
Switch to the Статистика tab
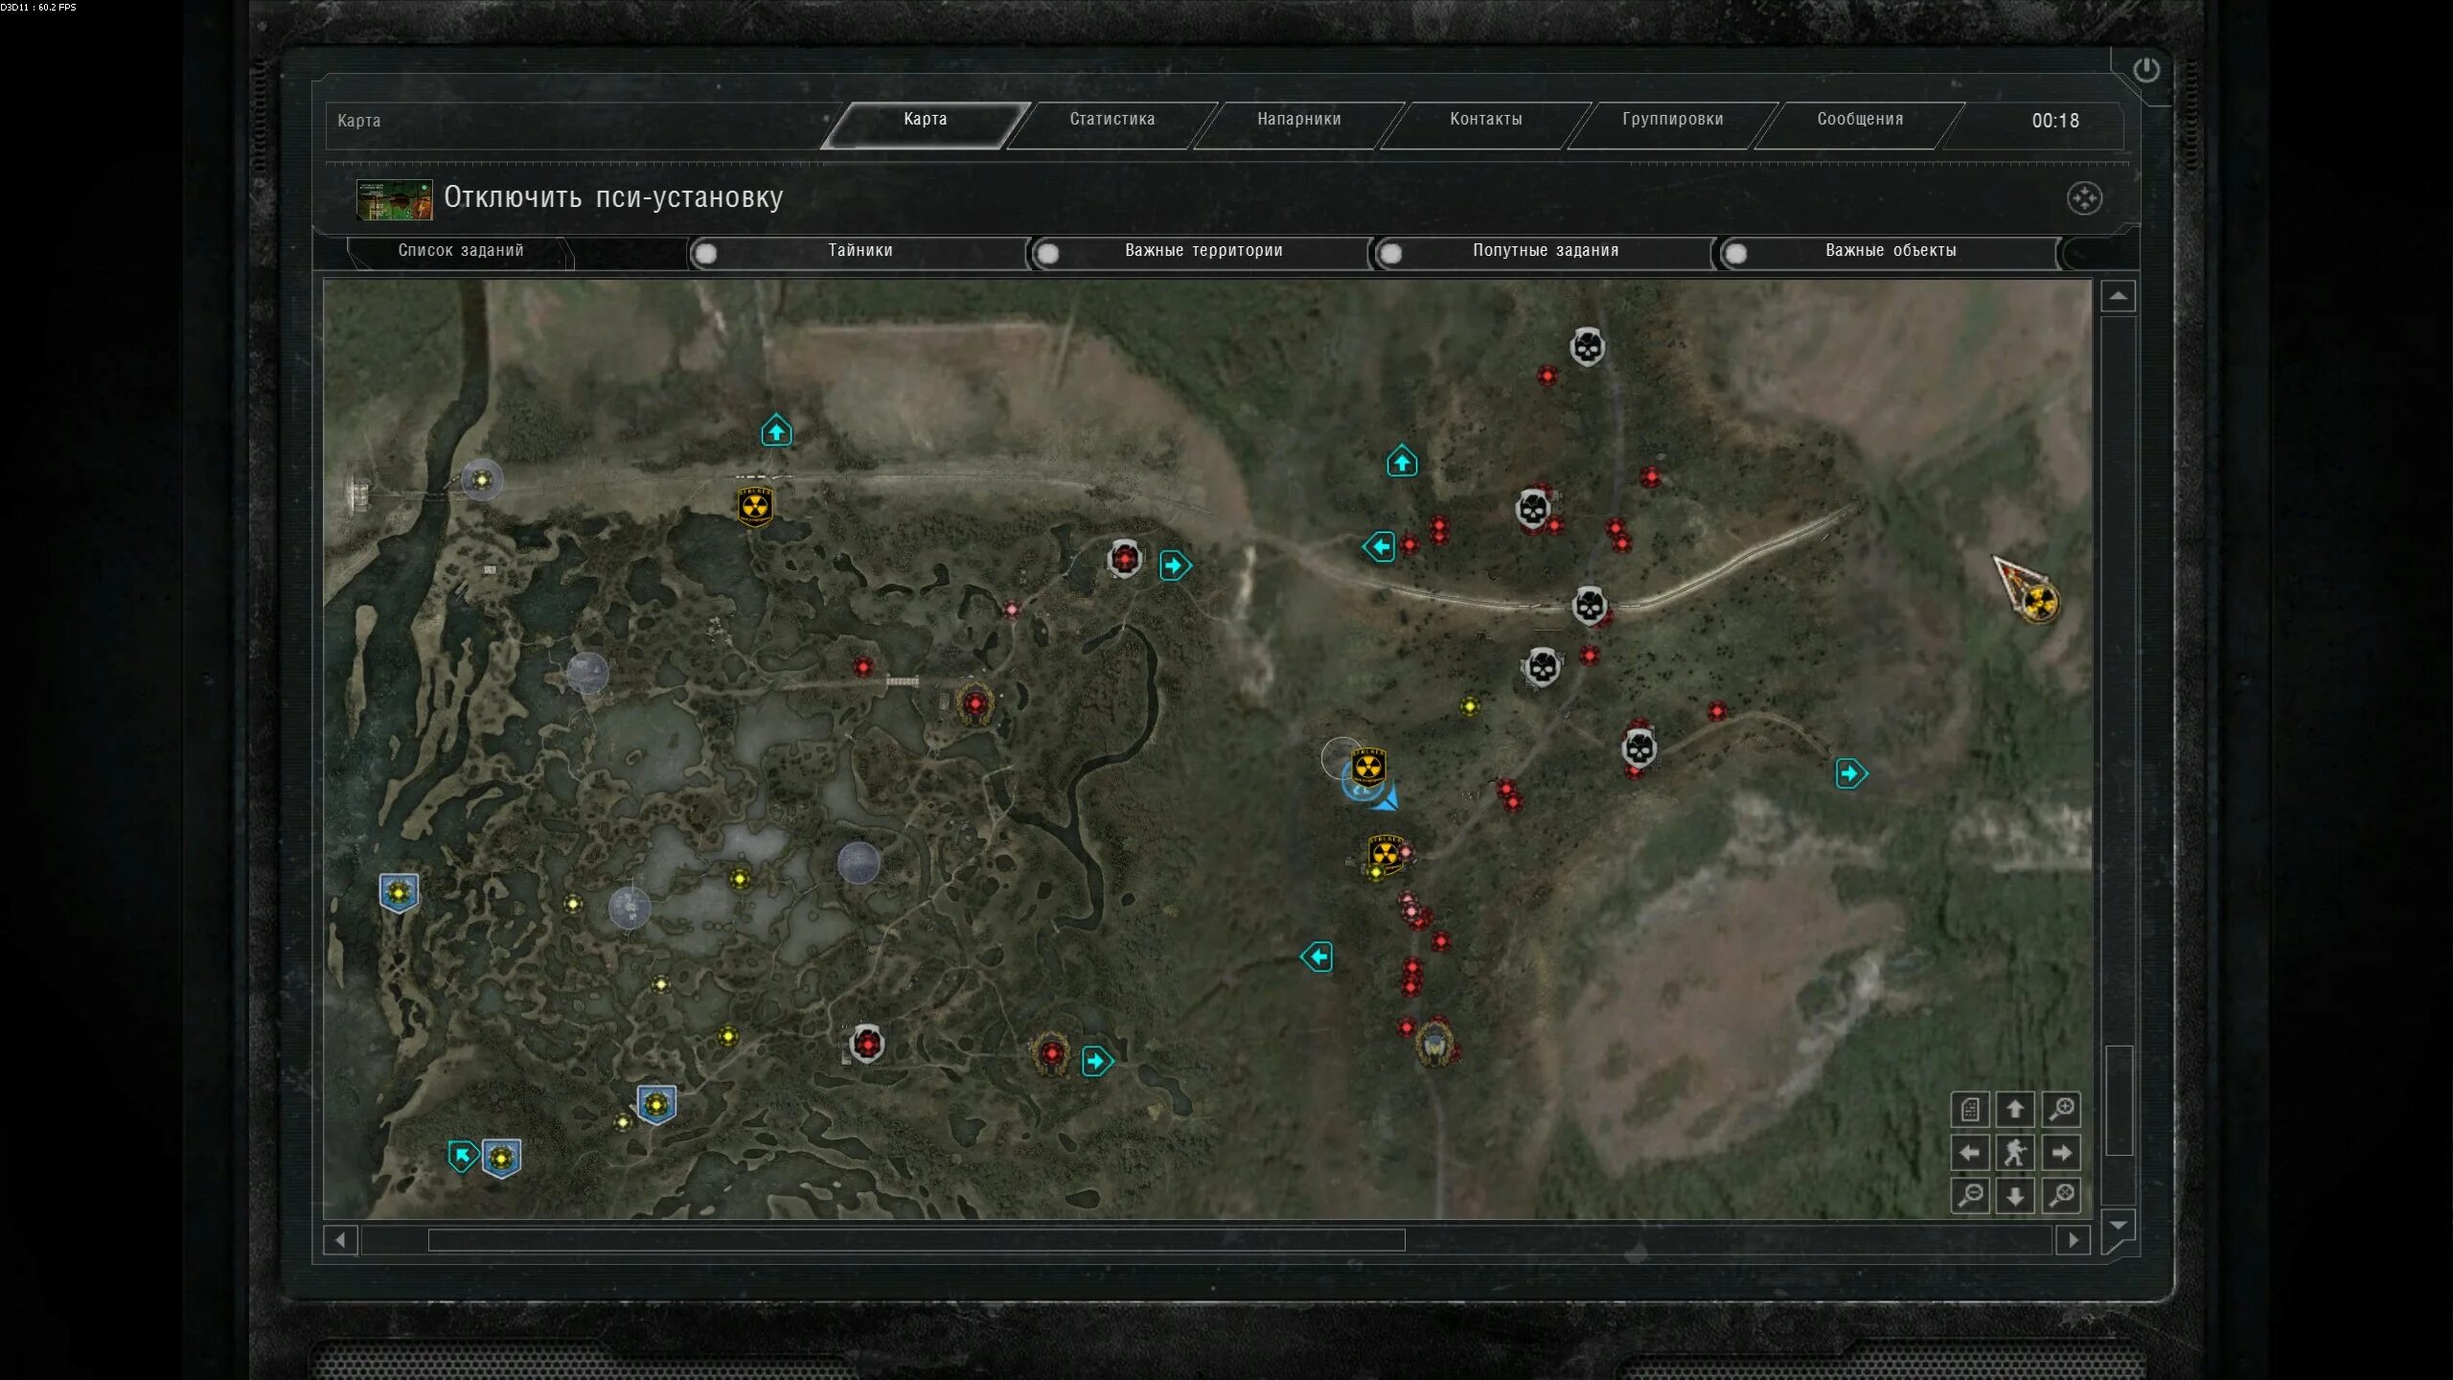[1112, 120]
